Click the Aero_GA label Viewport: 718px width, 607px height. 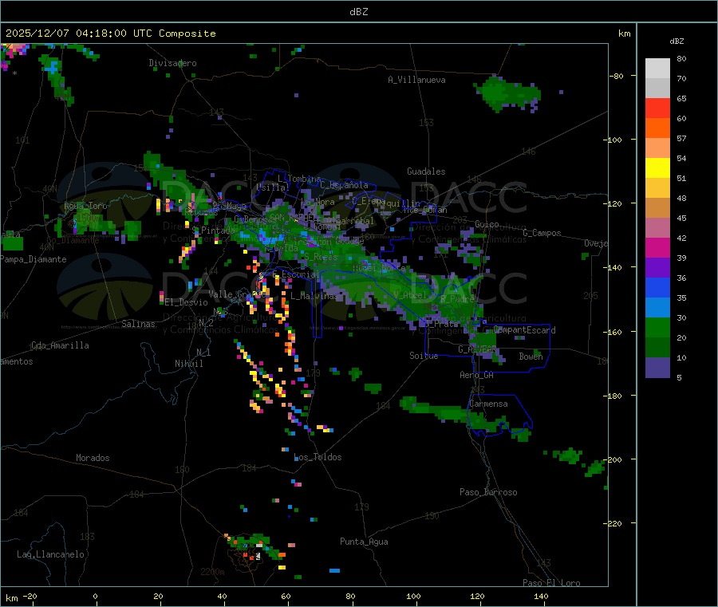[x=477, y=376]
